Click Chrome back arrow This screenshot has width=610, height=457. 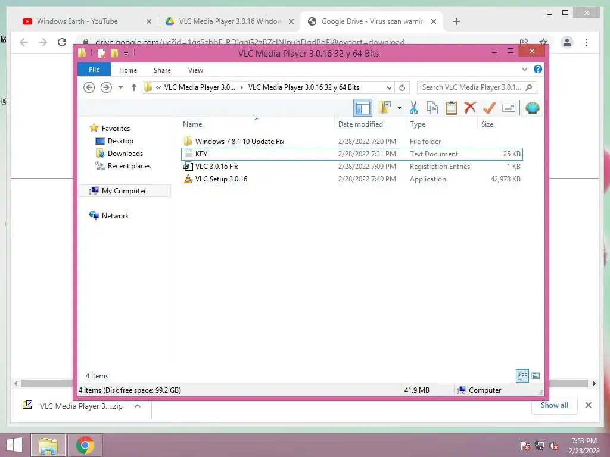pyautogui.click(x=24, y=42)
